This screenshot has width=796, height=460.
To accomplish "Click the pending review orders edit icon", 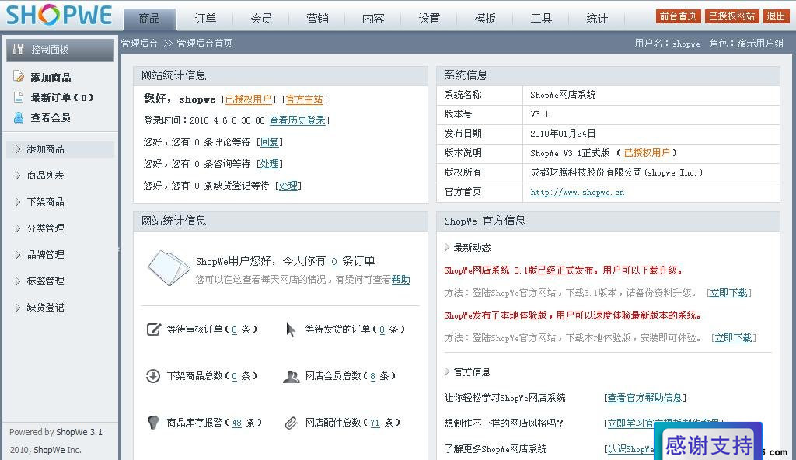I will [x=154, y=329].
